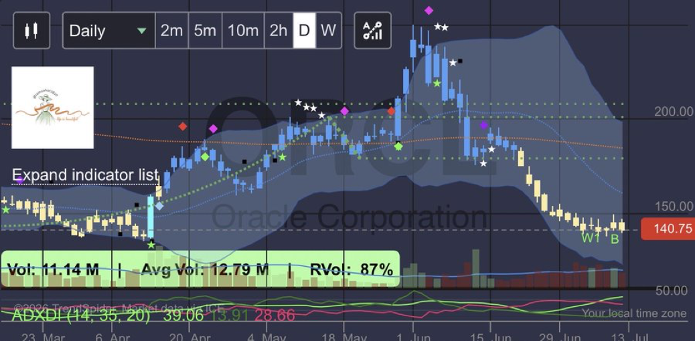Click the DI value 28.66
Screen dimensions: 695x341
click(275, 316)
